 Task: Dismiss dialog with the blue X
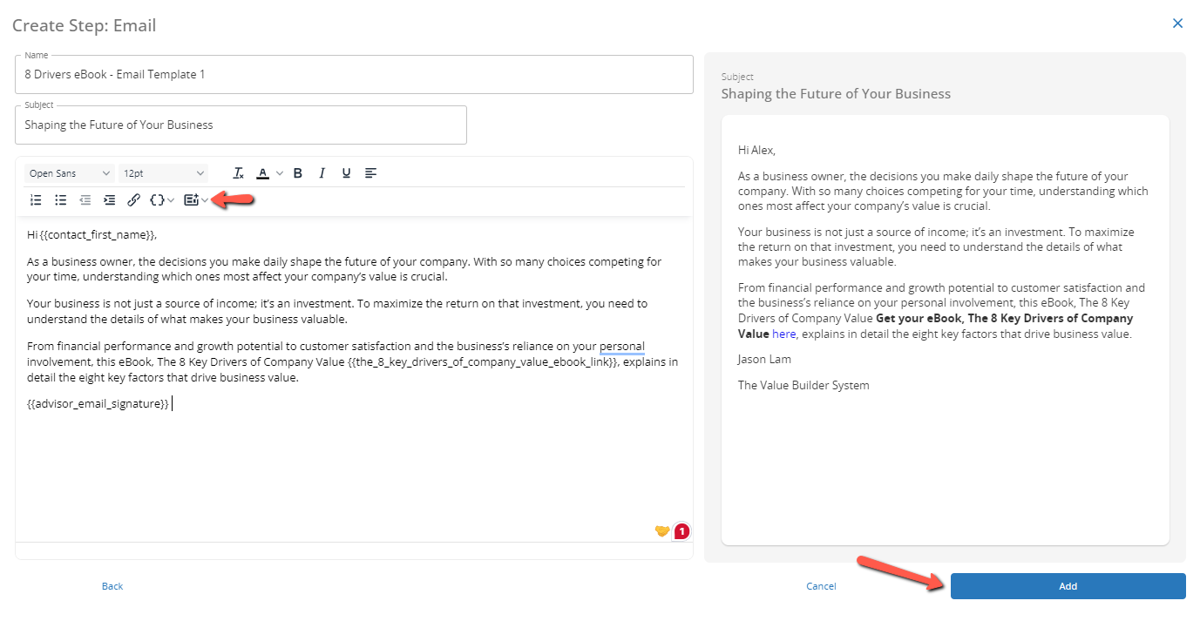(x=1177, y=24)
